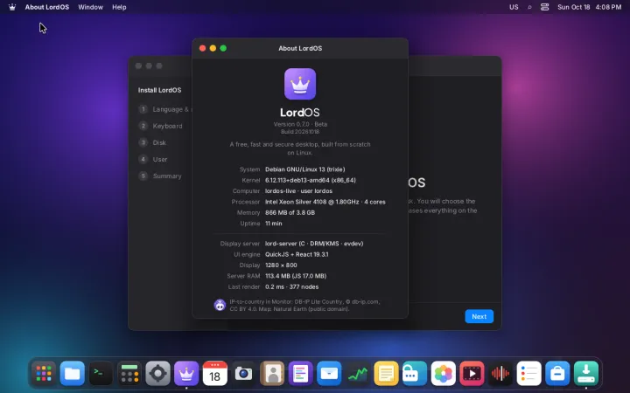630x393 pixels.
Task: Click the LordOS name heading
Action: click(300, 113)
